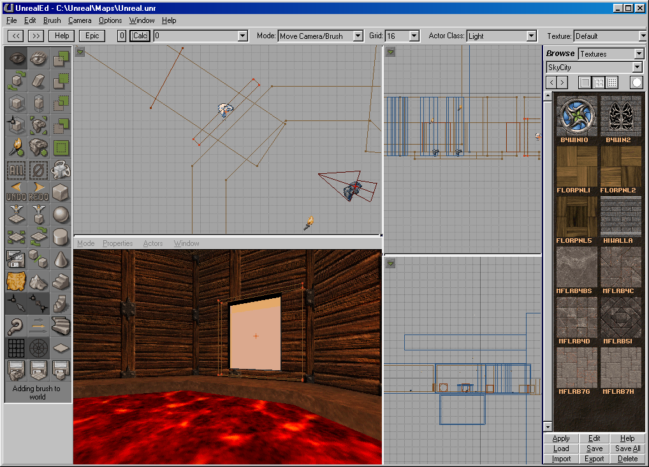
Task: Toggle the grid snap icon
Action: (x=17, y=348)
